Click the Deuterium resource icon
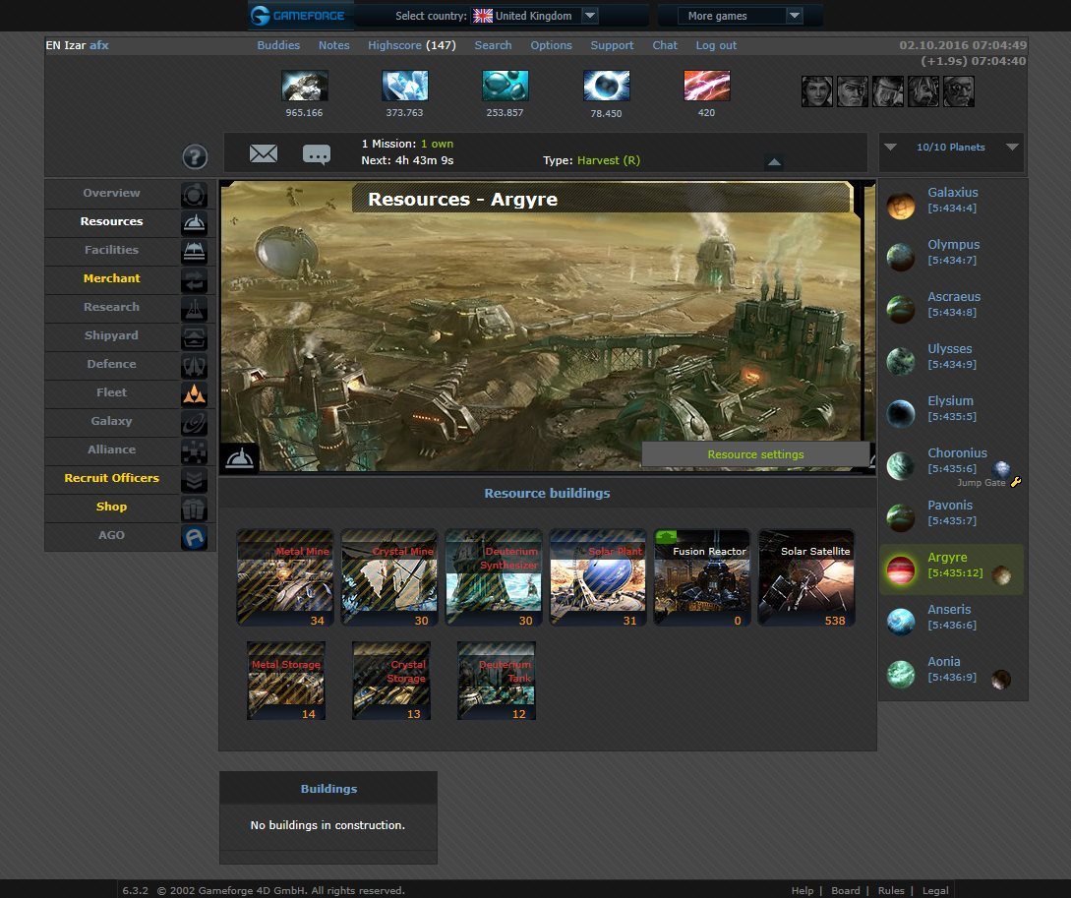The height and width of the screenshot is (898, 1071). tap(506, 86)
